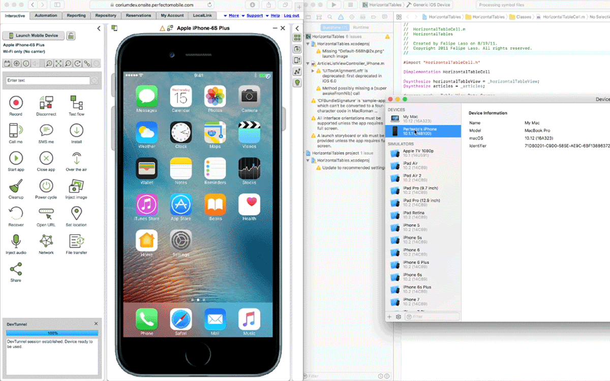This screenshot has height=381, width=610.
Task: Click the Share icon
Action: 16,268
